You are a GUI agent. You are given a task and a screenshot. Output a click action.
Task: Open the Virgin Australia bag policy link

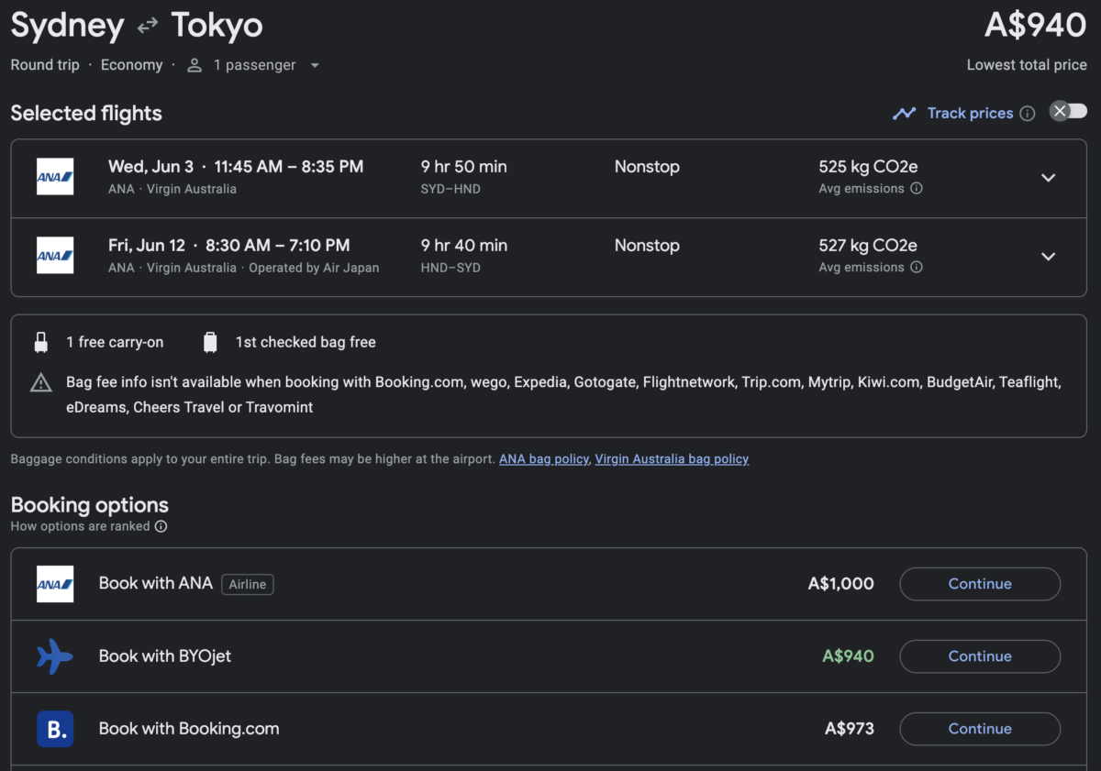click(x=672, y=458)
